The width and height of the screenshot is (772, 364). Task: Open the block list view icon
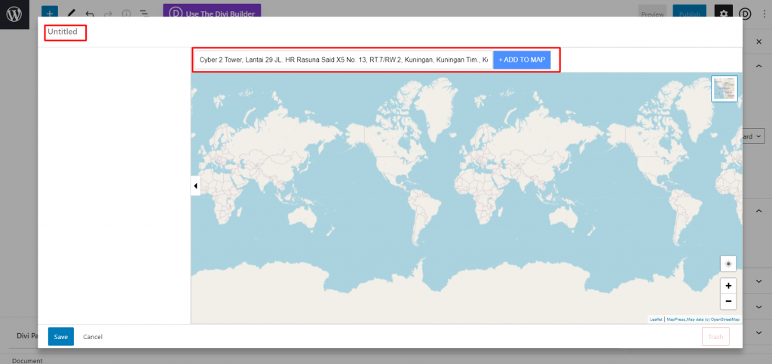click(143, 14)
